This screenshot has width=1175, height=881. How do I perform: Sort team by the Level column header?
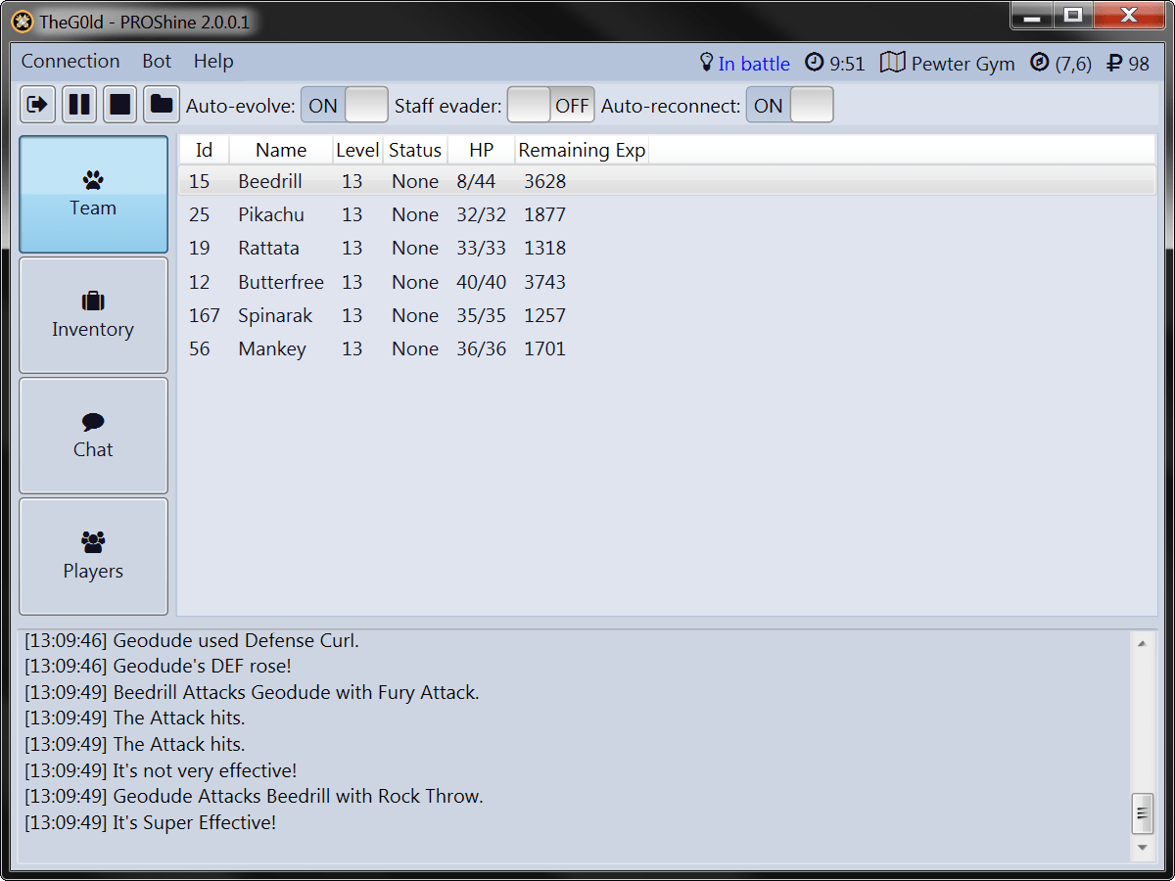tap(356, 150)
